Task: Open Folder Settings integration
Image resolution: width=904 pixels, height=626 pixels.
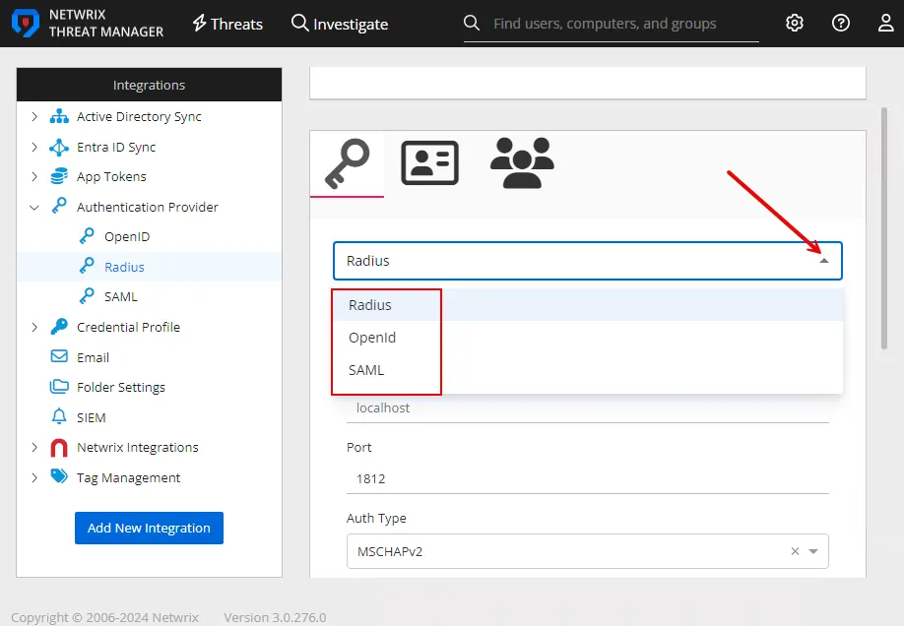Action: click(120, 388)
